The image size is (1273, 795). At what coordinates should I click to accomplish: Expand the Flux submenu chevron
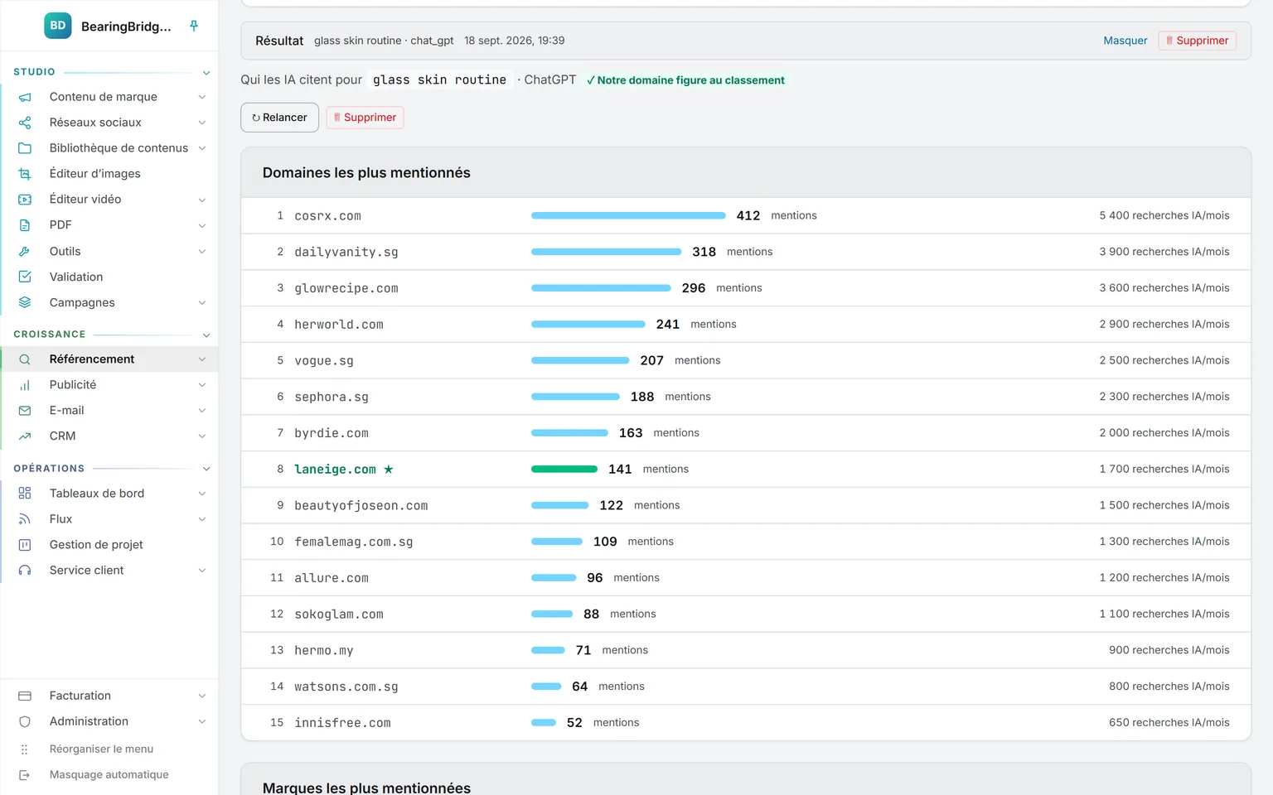coord(202,519)
